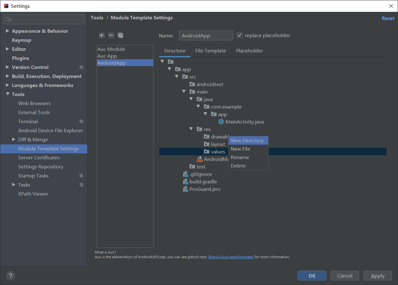The width and height of the screenshot is (398, 285).
Task: Collapse the res folder node
Action: tap(191, 129)
